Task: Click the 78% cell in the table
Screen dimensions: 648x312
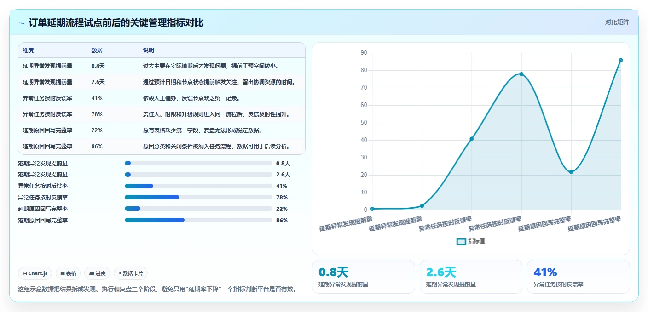Action: click(x=97, y=114)
